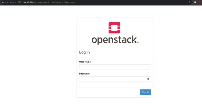Click the 'Log in' heading text
This screenshot has height=107, width=202.
tap(84, 52)
